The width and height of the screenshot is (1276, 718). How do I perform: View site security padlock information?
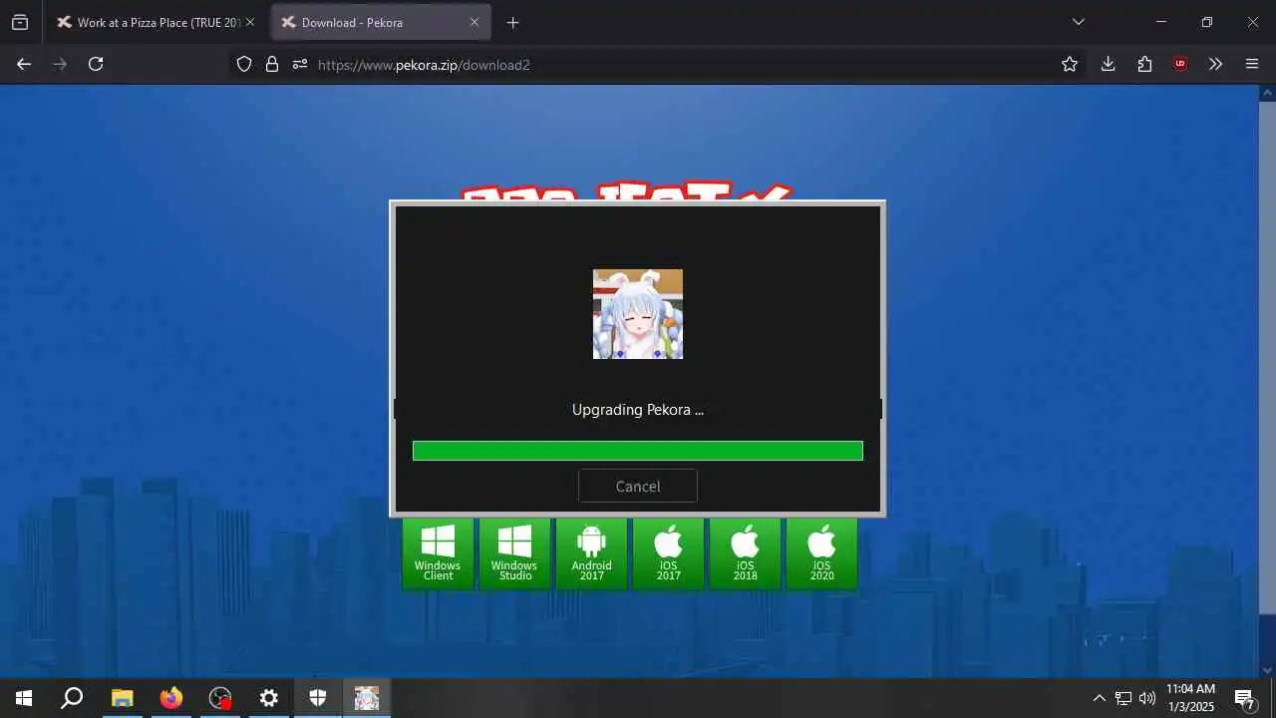(x=272, y=64)
